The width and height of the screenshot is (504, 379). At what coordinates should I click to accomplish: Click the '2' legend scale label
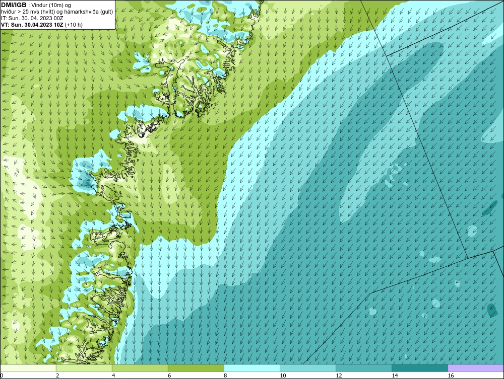[x=57, y=375]
